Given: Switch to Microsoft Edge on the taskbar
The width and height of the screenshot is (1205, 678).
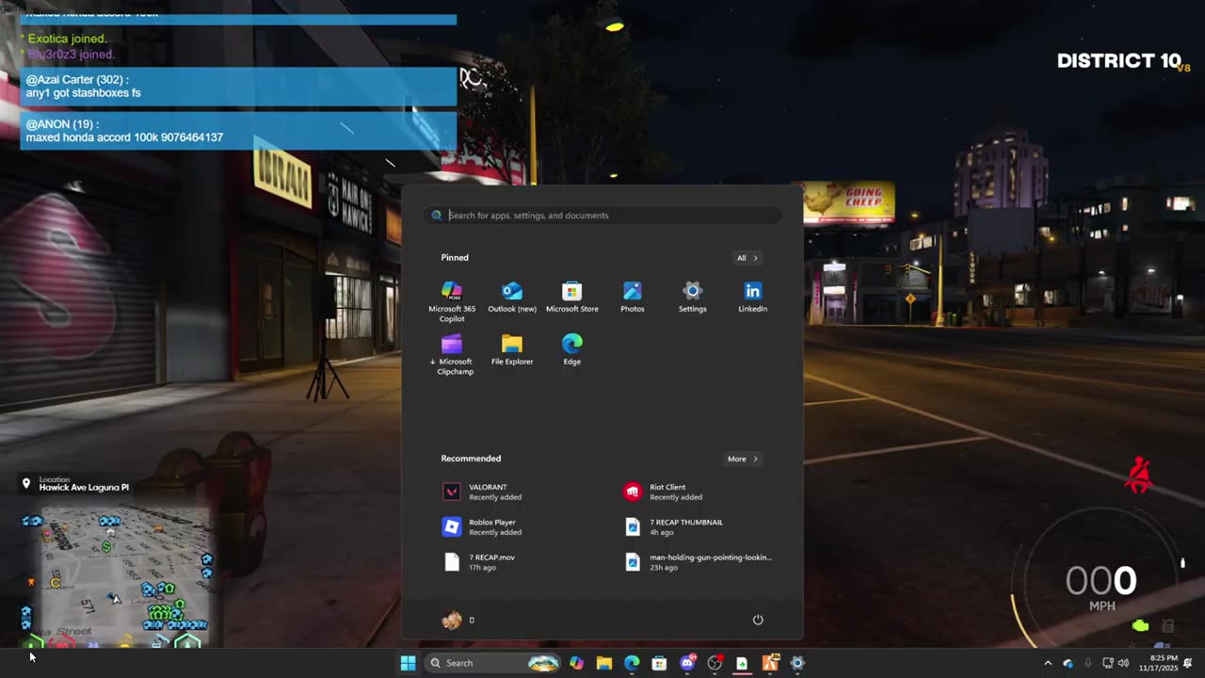Looking at the screenshot, I should click(632, 663).
